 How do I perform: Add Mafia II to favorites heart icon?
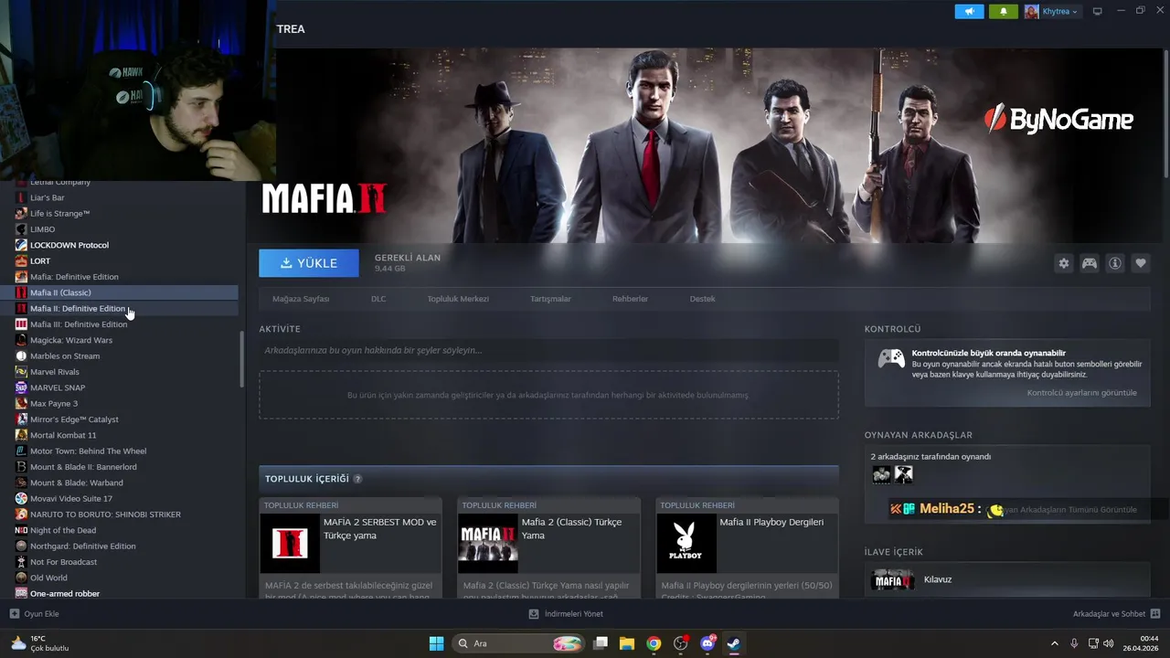[x=1141, y=263]
